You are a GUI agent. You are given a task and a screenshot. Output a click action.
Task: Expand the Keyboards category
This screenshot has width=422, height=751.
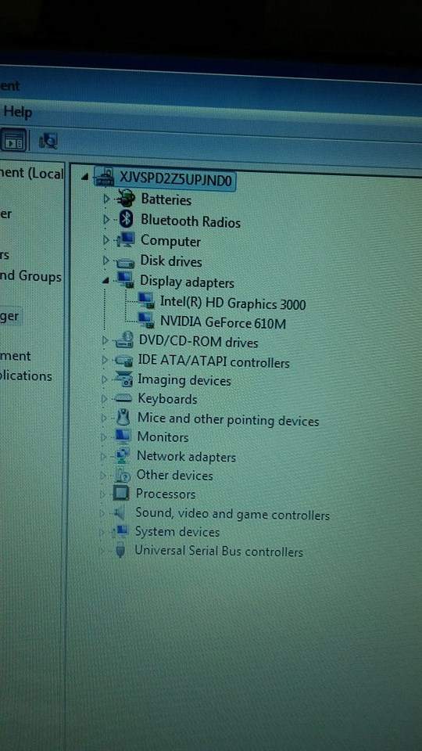coord(105,398)
